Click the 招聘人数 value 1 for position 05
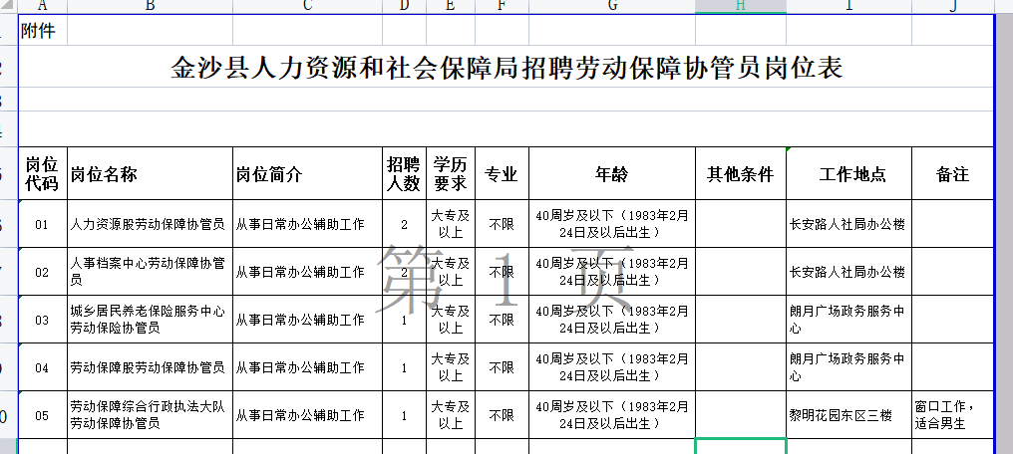Viewport: 1013px width, 454px height. point(405,415)
